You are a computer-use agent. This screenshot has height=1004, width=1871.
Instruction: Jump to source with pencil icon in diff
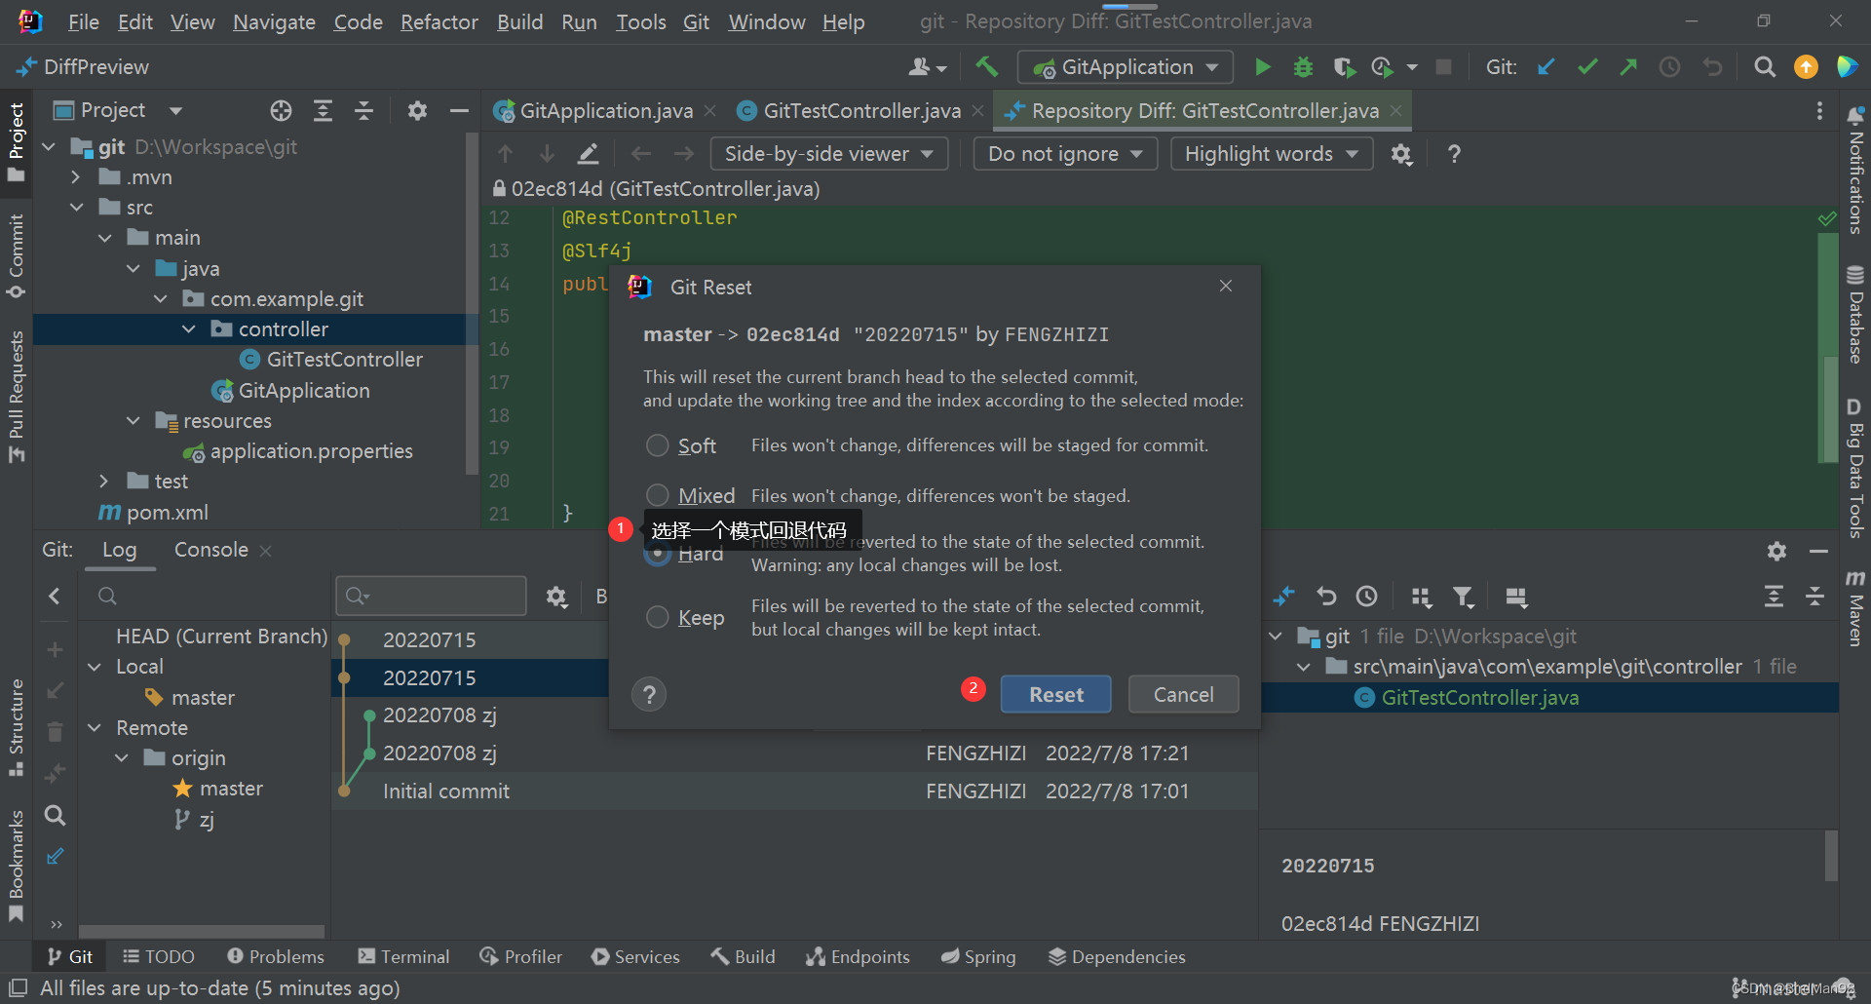tap(588, 154)
